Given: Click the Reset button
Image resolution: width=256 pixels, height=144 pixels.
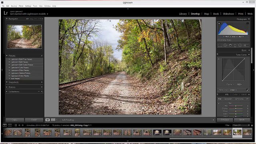Looking at the screenshot, I should click(242, 120).
